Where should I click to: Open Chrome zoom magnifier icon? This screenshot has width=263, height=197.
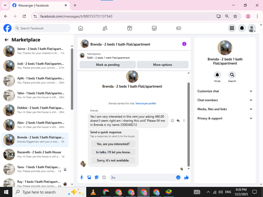227,16
